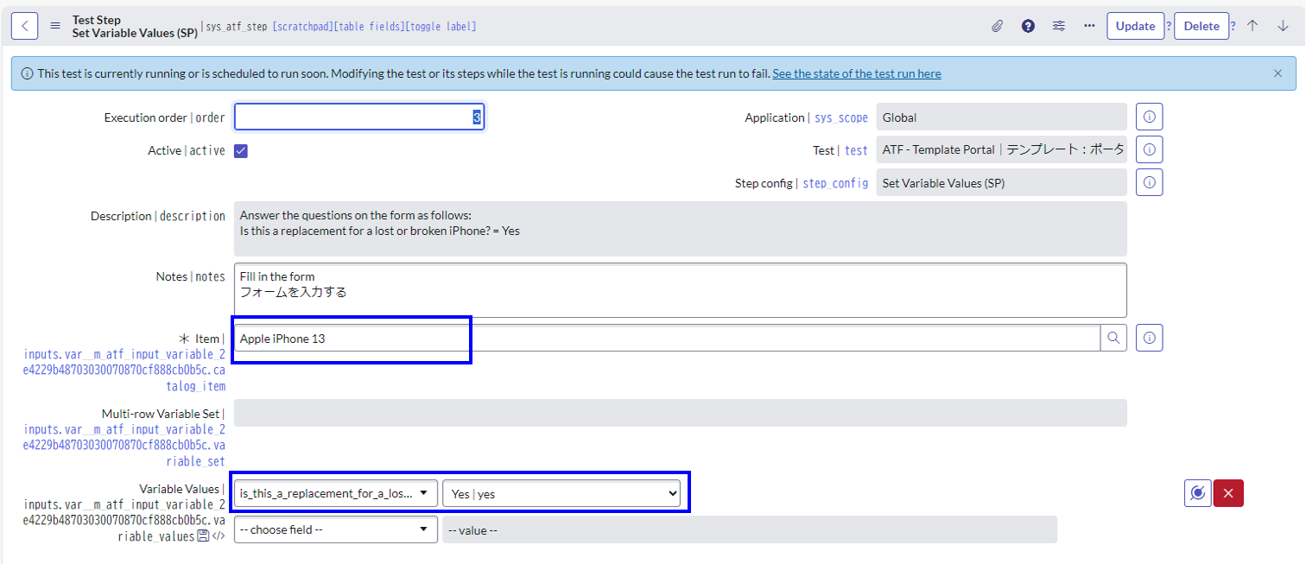1306x564 pixels.
Task: Dismiss the running test warning banner
Action: coord(1279,73)
